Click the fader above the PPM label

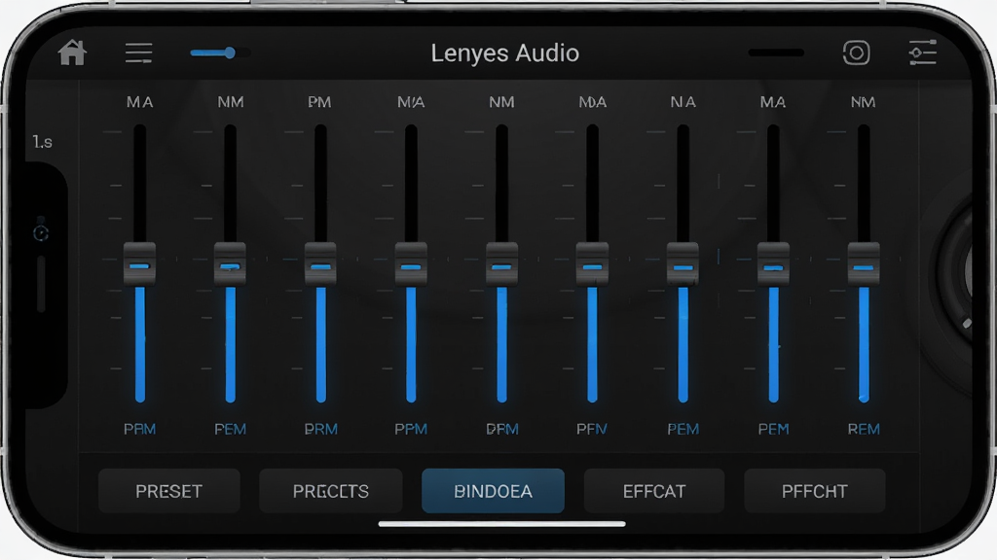pos(411,262)
